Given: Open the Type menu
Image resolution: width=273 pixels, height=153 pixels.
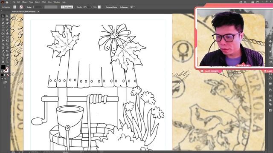Looking at the screenshot, I should [31, 2].
